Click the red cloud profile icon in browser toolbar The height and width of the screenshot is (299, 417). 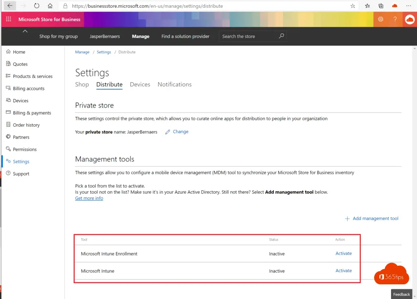point(395,6)
